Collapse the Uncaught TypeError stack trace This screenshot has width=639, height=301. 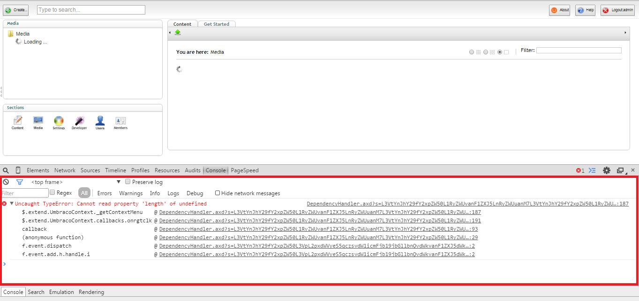11,204
